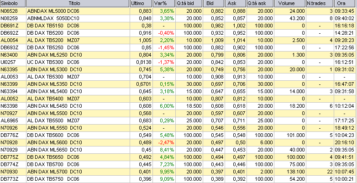
Task: Click the 101.000 volume cell
Action: tap(296, 135)
